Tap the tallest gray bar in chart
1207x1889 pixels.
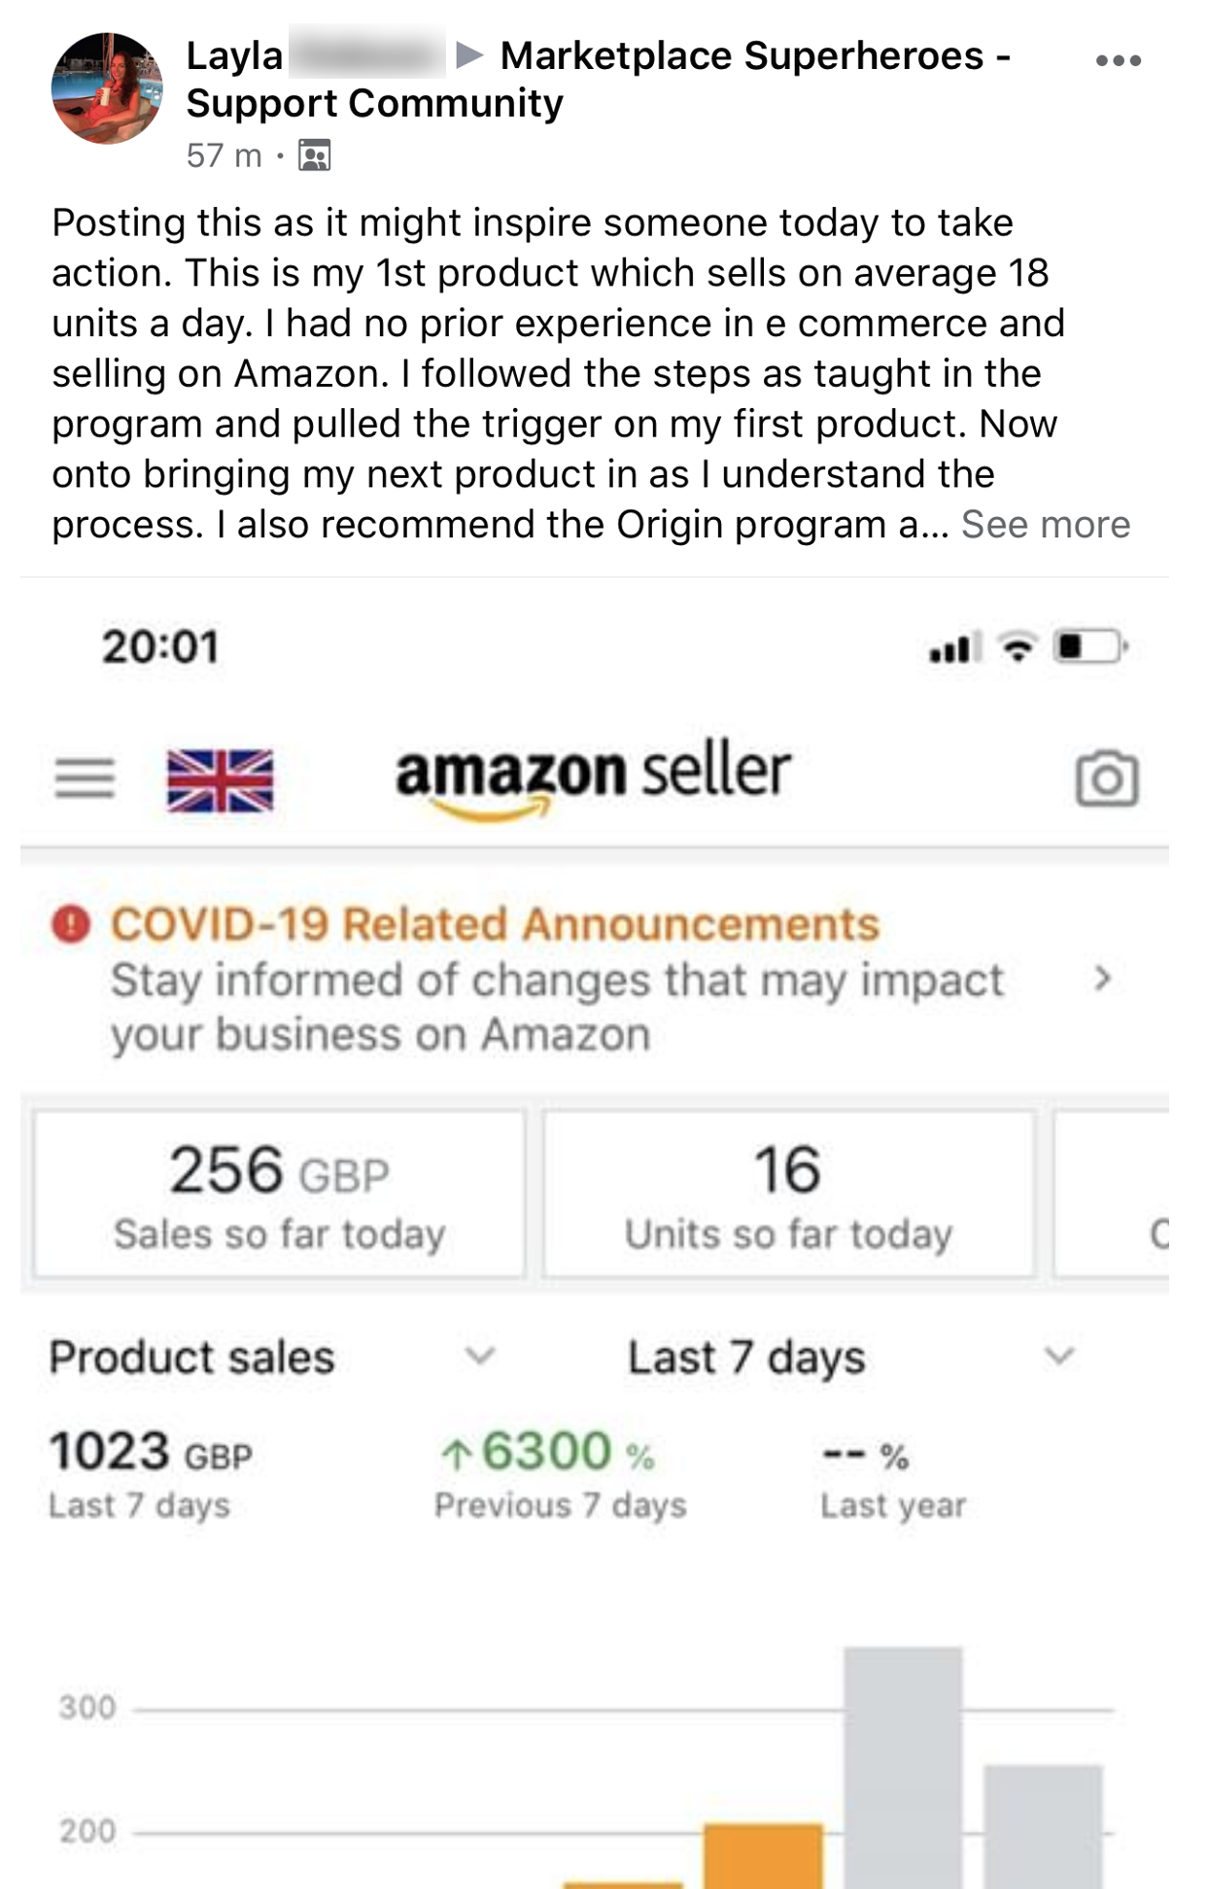(x=903, y=1769)
